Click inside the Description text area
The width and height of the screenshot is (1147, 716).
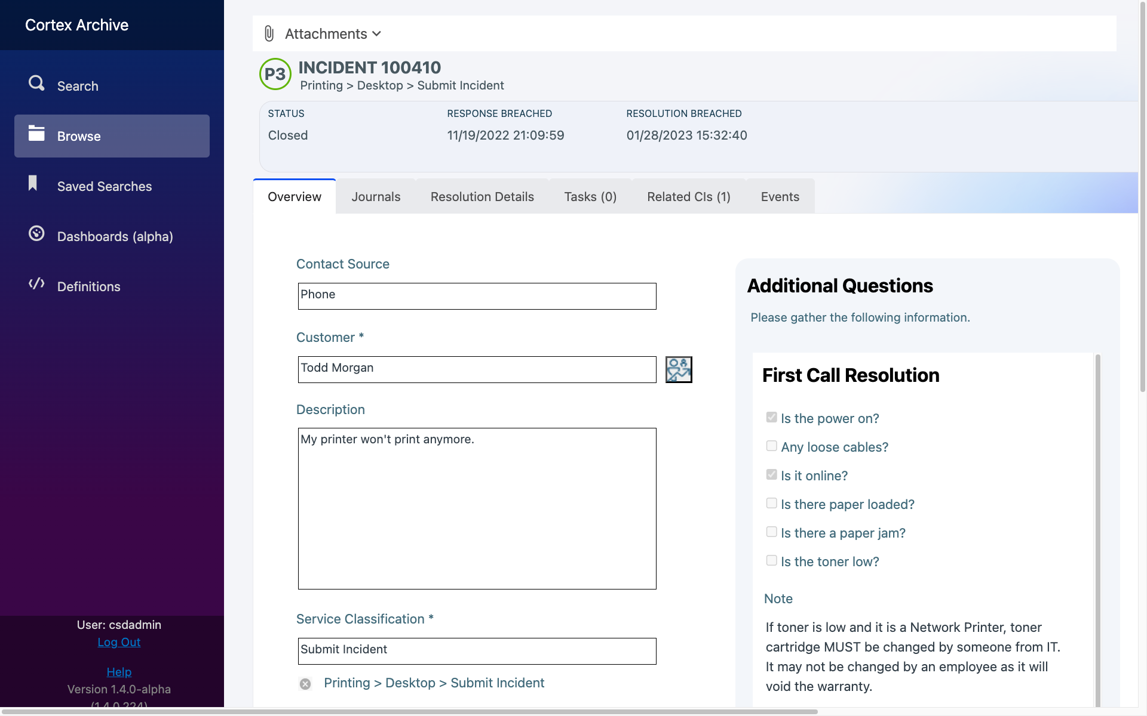coord(477,507)
